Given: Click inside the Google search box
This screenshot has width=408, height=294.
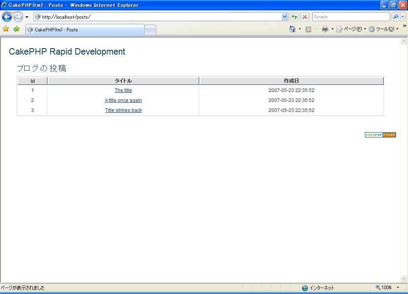Looking at the screenshot, I should click(351, 17).
